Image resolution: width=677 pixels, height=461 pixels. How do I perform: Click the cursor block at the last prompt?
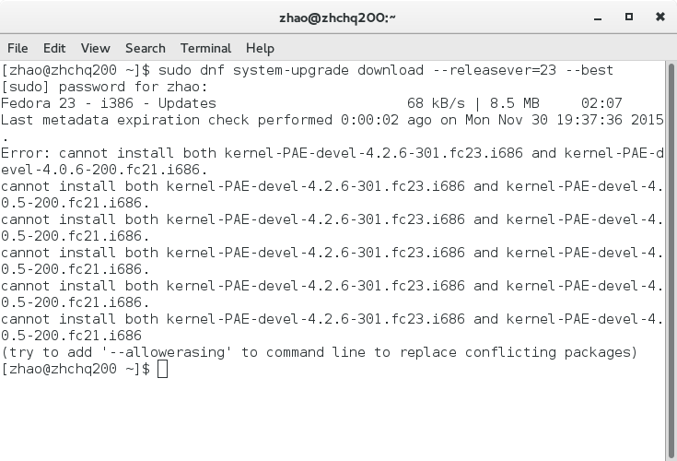(163, 369)
